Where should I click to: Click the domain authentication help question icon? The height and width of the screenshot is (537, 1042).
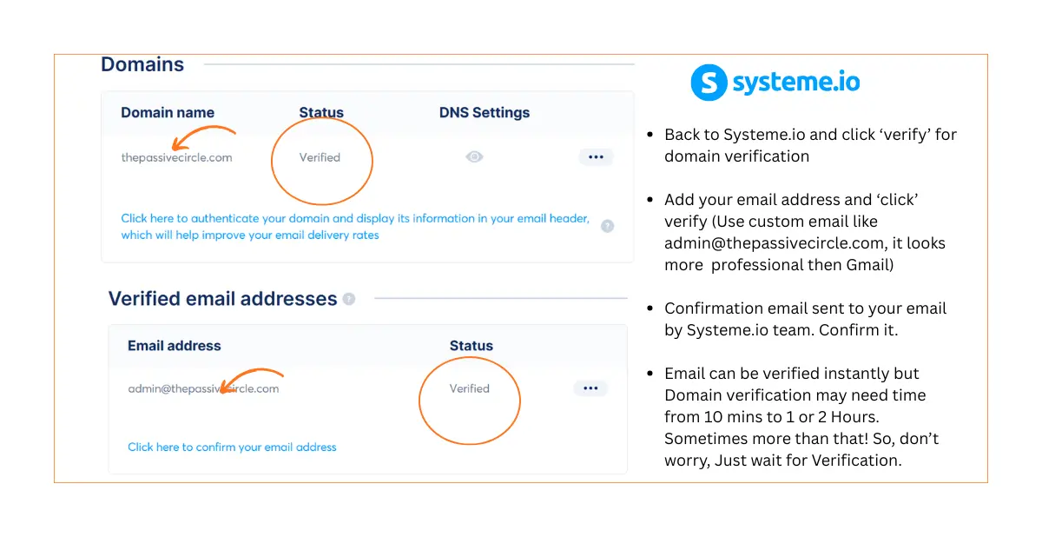pos(608,226)
